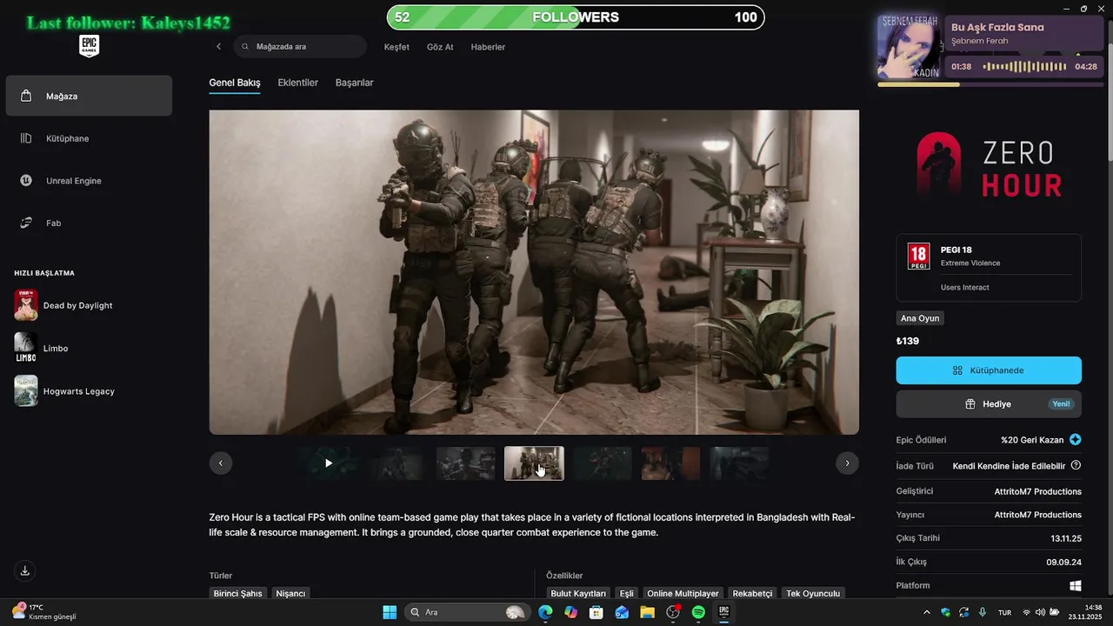Open Spotify from the taskbar

coord(698,612)
